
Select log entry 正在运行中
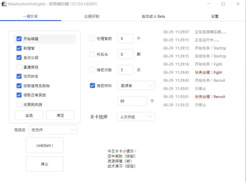[x=207, y=40]
